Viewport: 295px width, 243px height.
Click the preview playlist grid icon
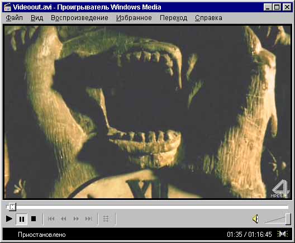(106, 219)
